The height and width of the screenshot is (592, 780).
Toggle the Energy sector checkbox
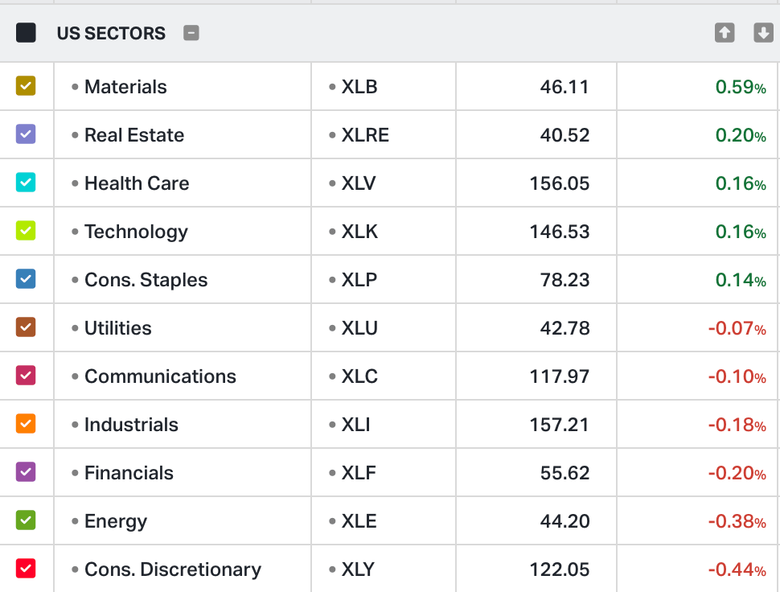tap(27, 520)
